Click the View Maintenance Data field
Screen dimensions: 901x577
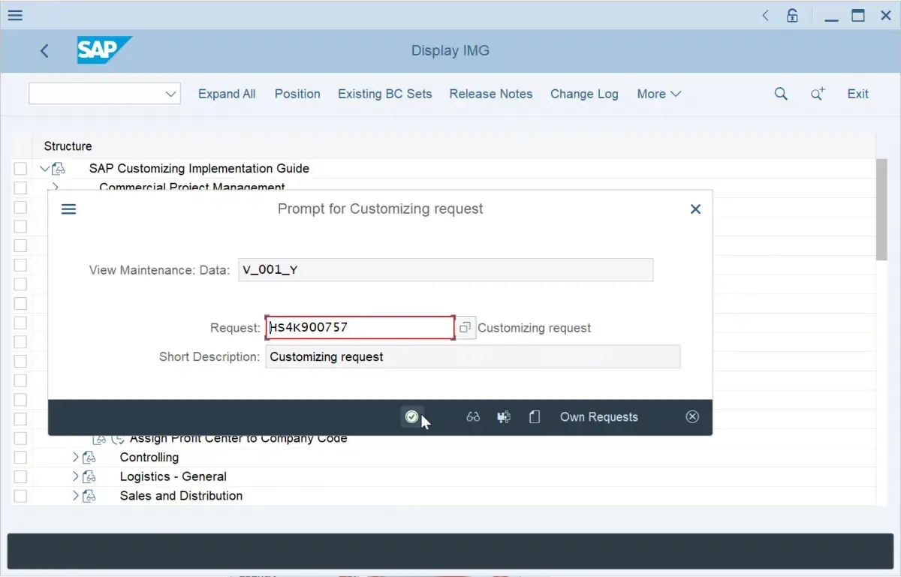(446, 270)
